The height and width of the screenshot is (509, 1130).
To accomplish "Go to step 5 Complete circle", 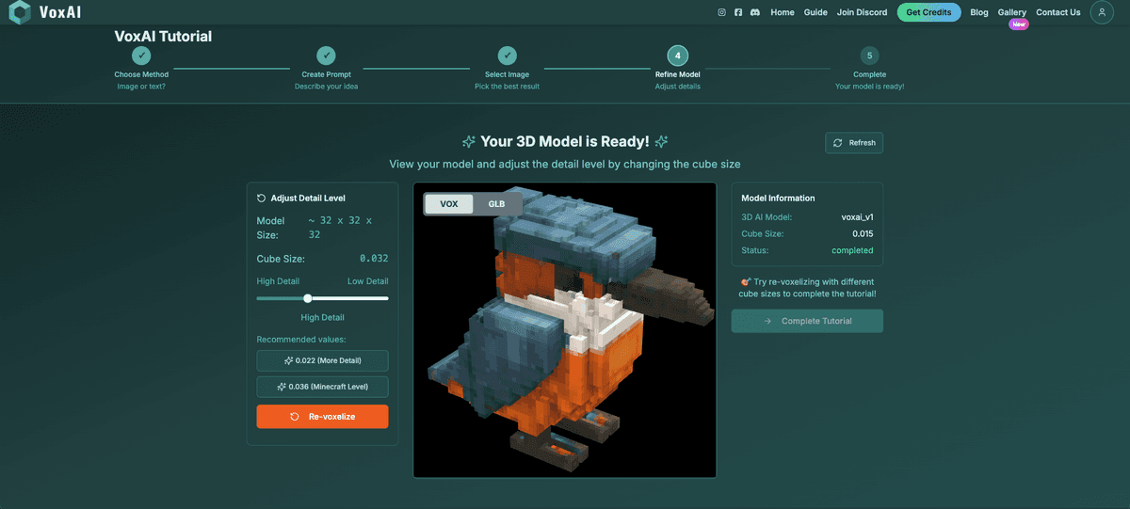I will 869,56.
